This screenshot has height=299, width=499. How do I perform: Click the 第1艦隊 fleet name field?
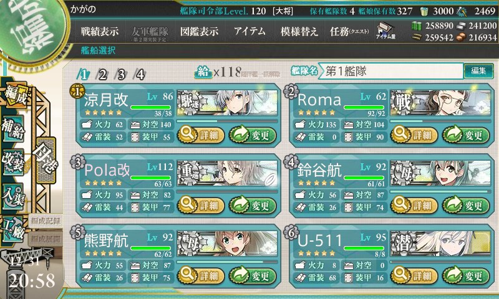click(x=391, y=71)
